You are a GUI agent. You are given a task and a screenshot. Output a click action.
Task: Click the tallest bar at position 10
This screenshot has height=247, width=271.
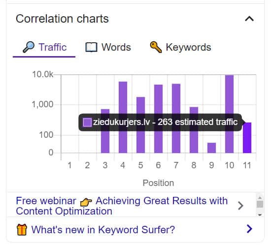[x=229, y=114]
